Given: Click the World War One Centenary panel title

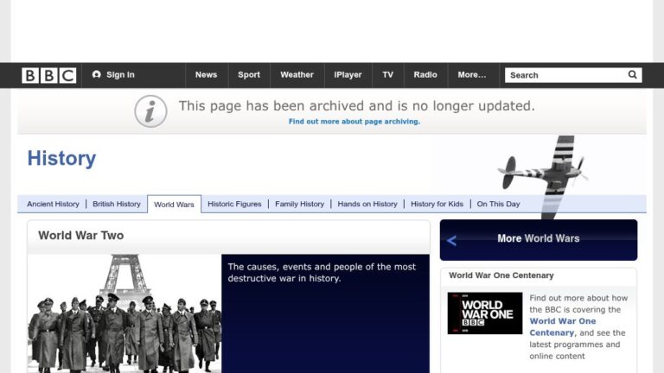Looking at the screenshot, I should [501, 275].
